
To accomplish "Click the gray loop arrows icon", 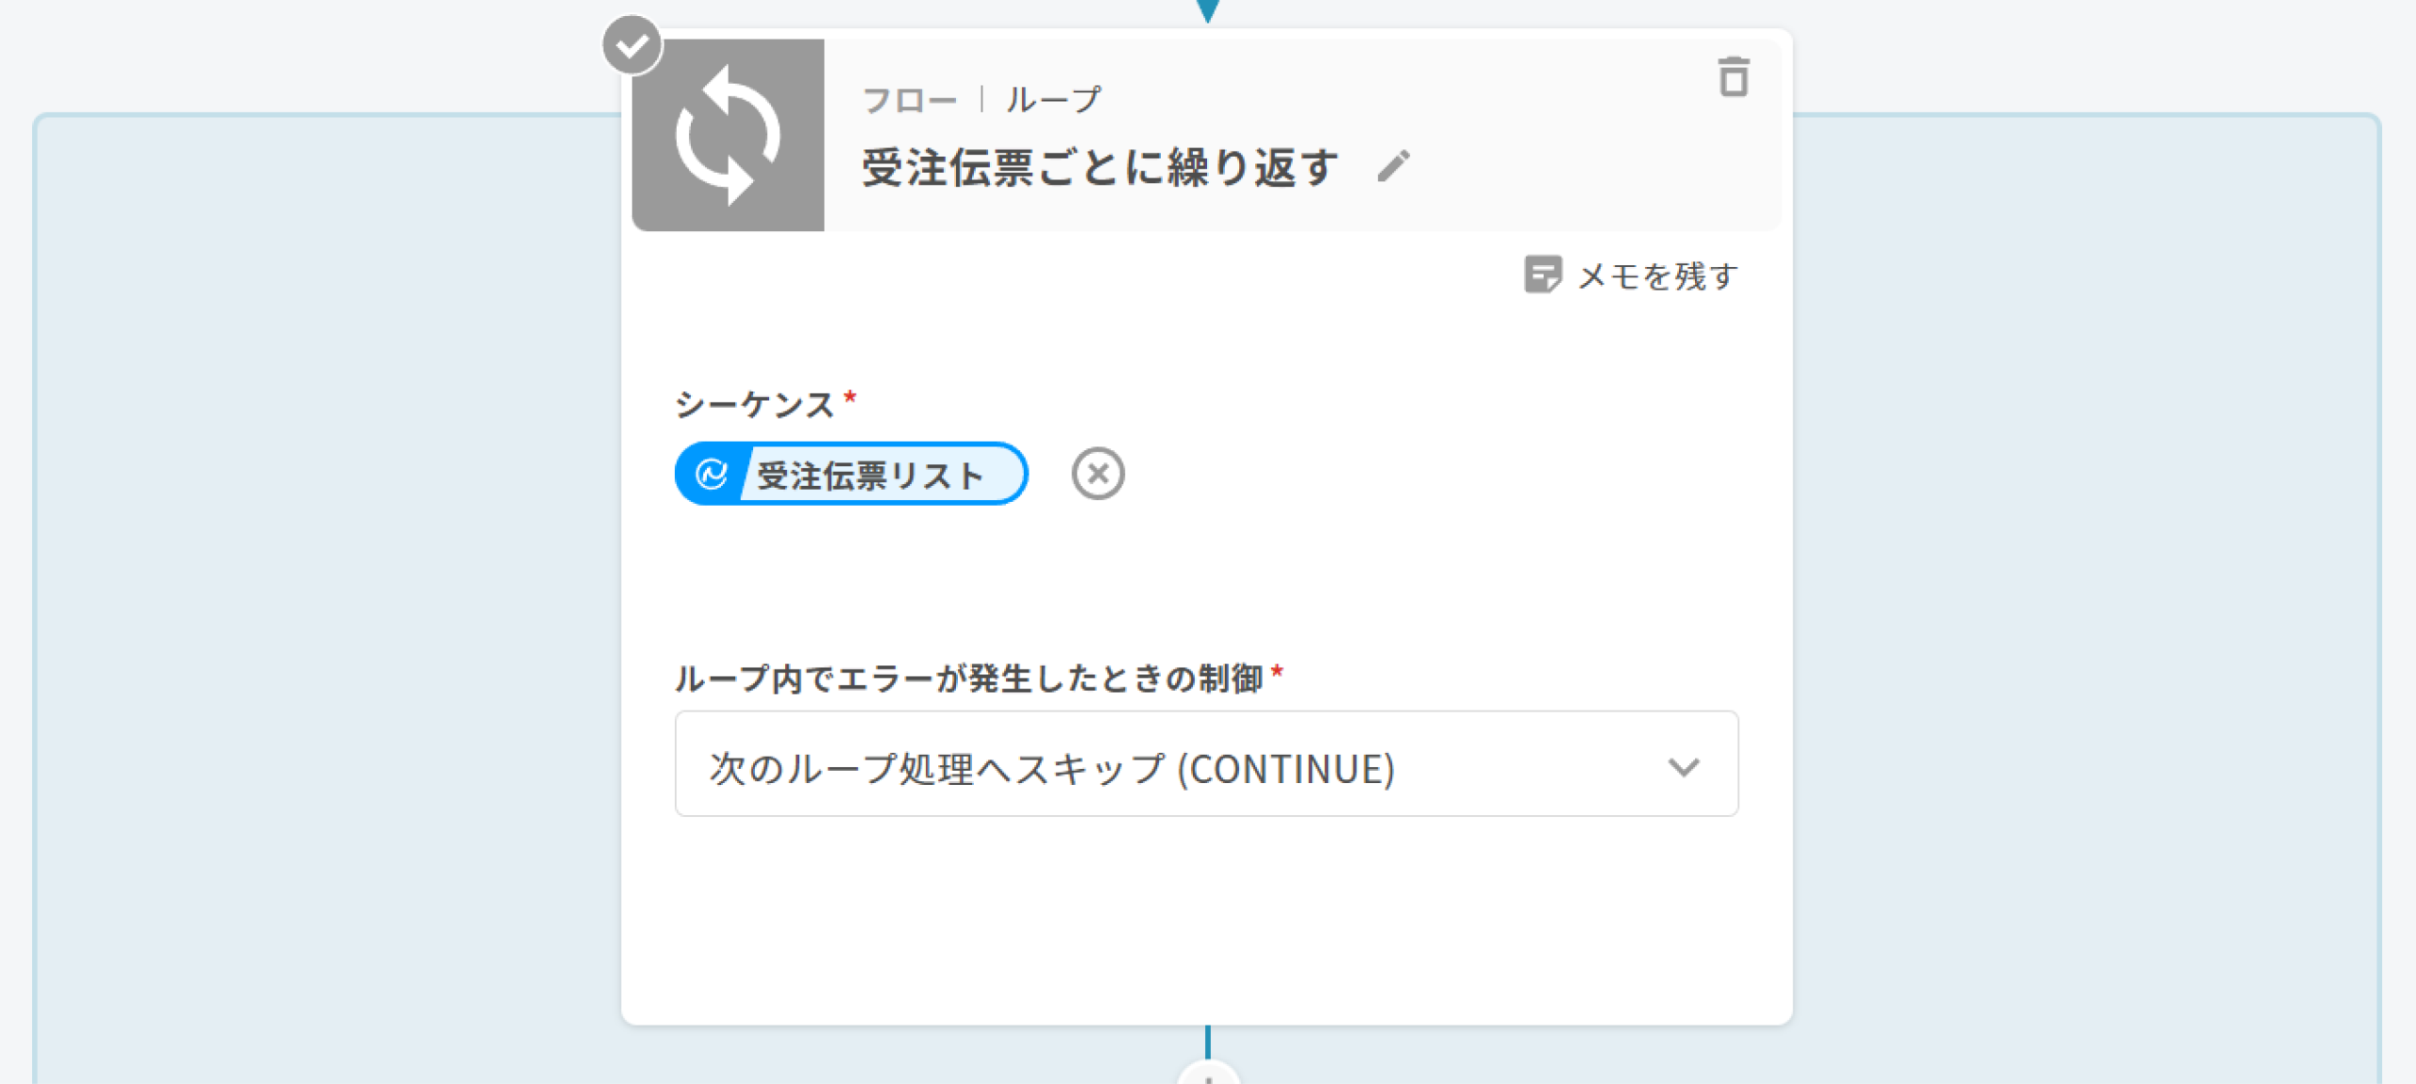I will [728, 135].
